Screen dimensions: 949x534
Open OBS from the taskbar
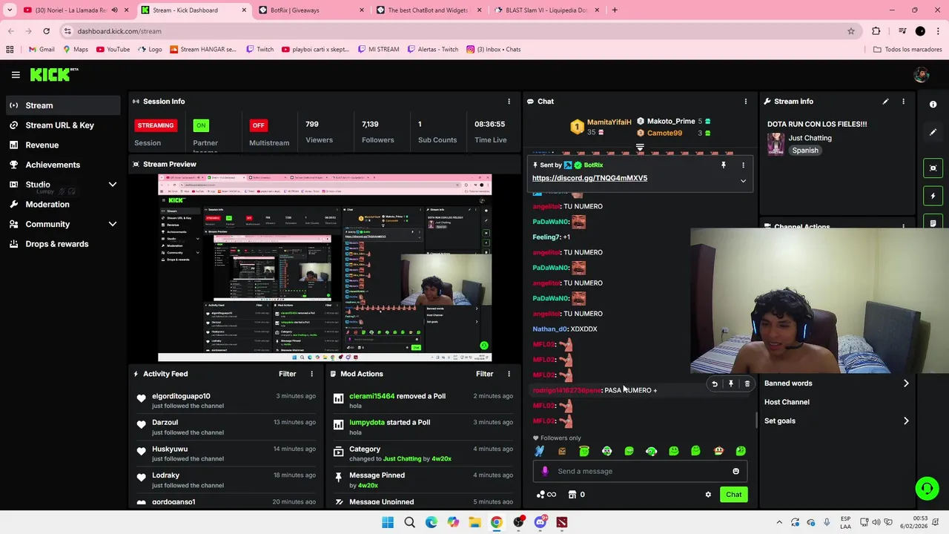(518, 522)
